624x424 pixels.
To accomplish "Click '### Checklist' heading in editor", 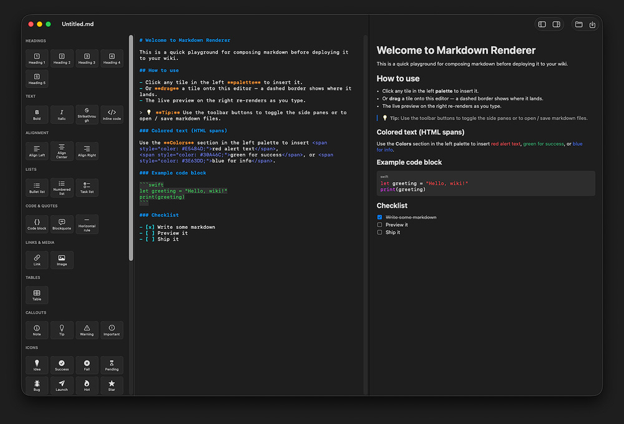I will coord(159,215).
